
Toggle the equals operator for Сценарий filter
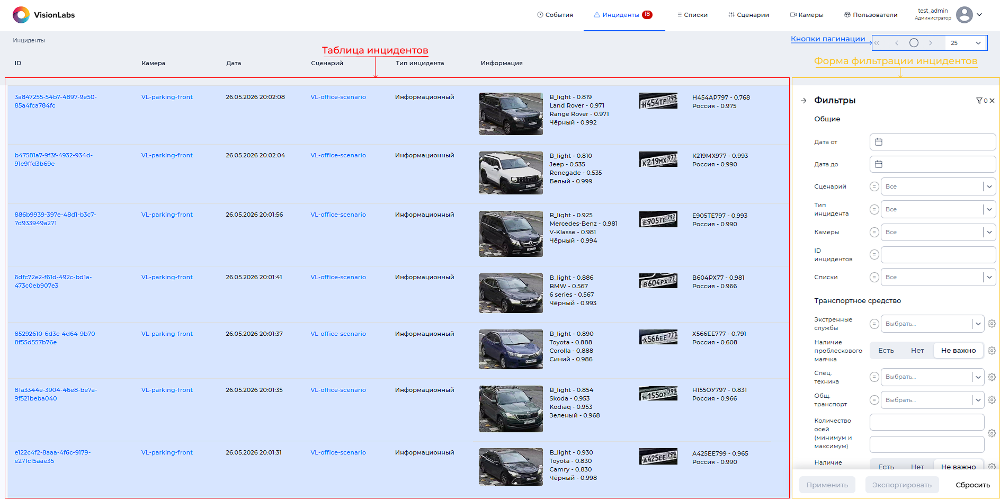click(874, 186)
